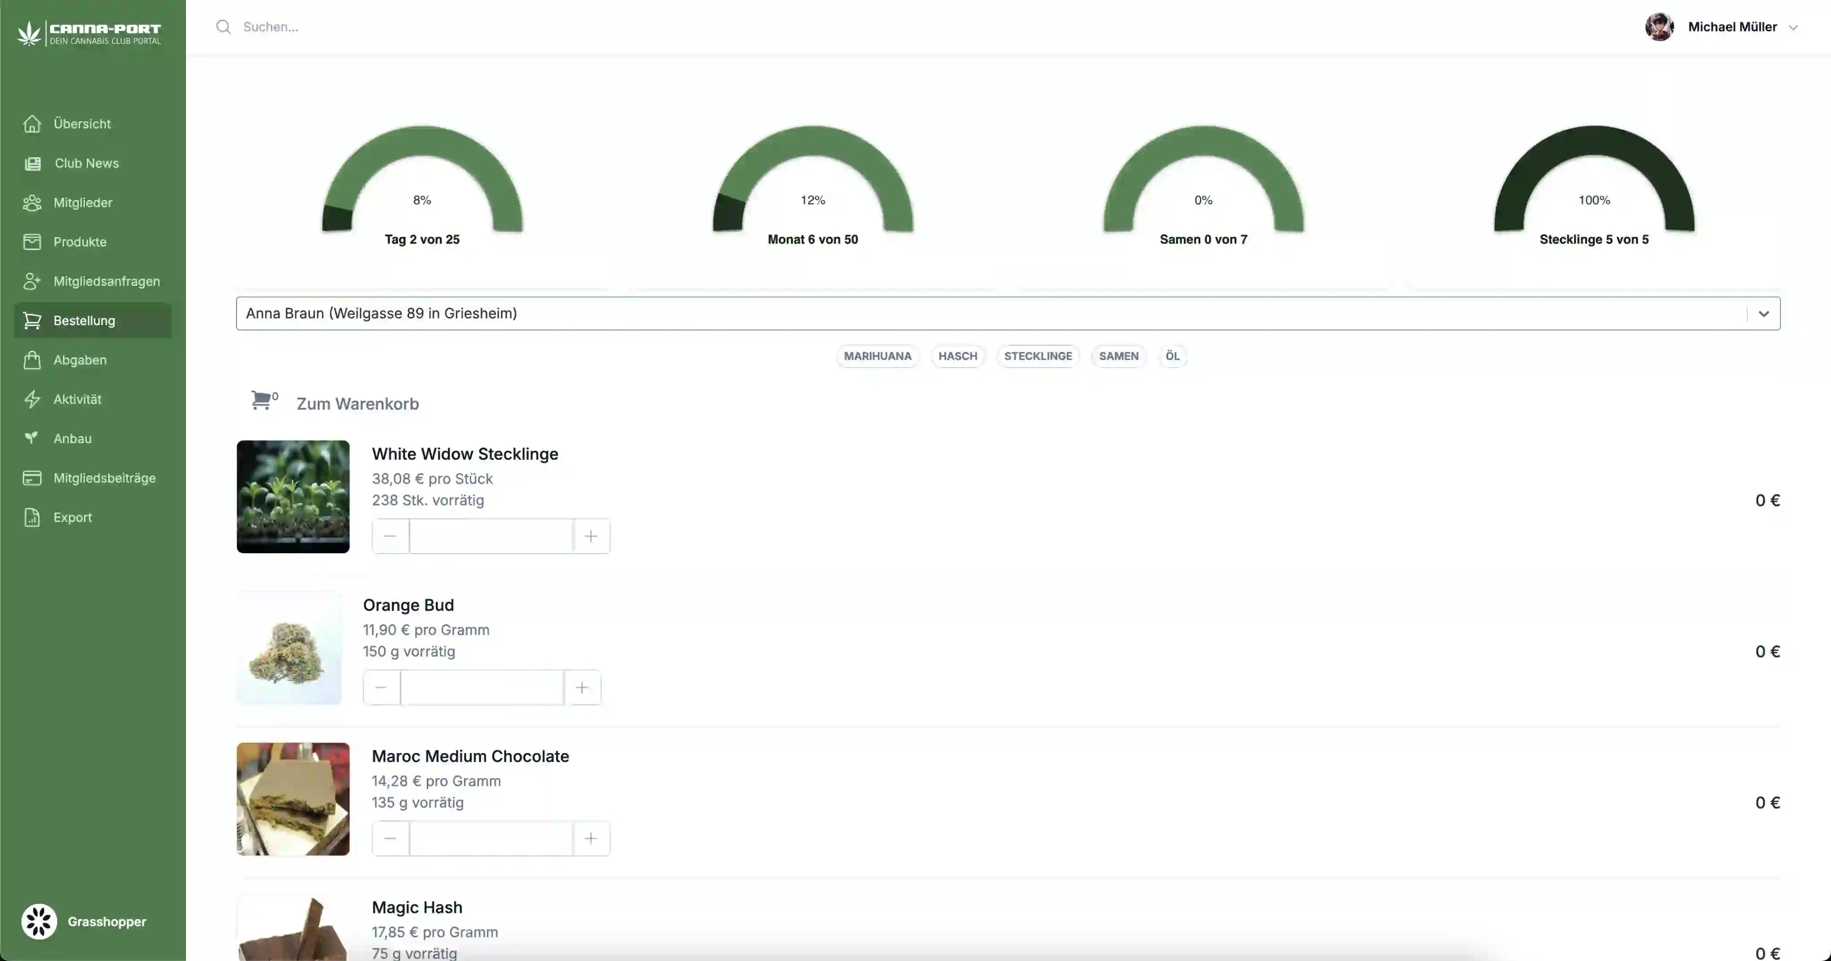Open Mitgliedsbeiträge in the sidebar
1831x961 pixels.
coord(104,478)
